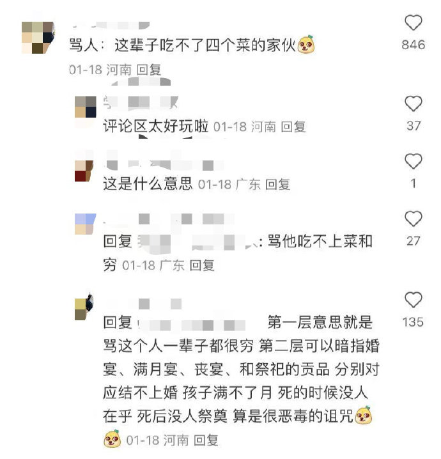Image resolution: width=441 pixels, height=459 pixels.
Task: Reply to the long 诅咒 explanation comment
Action: click(206, 440)
